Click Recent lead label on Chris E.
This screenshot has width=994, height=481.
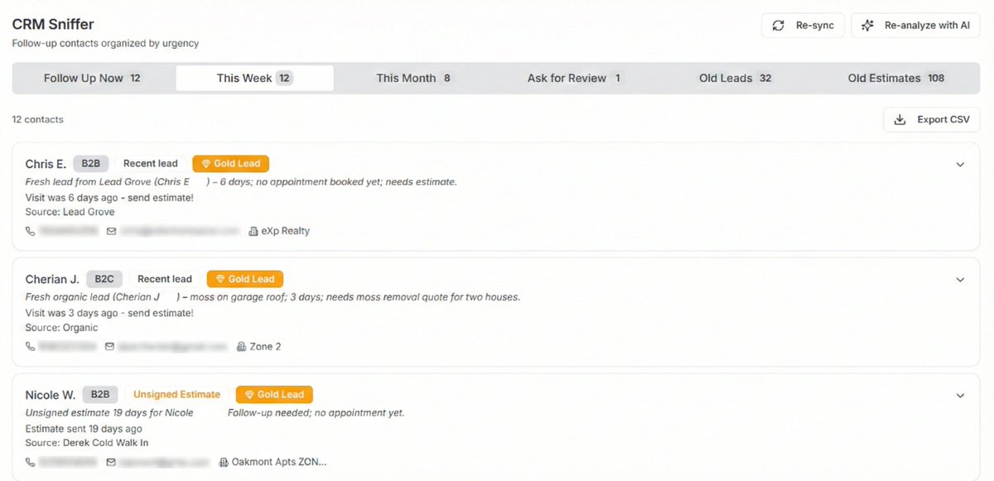point(151,164)
